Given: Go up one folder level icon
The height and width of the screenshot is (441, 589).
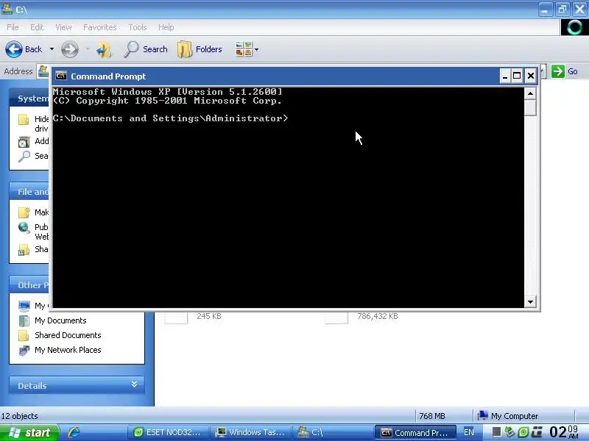Looking at the screenshot, I should [x=104, y=49].
